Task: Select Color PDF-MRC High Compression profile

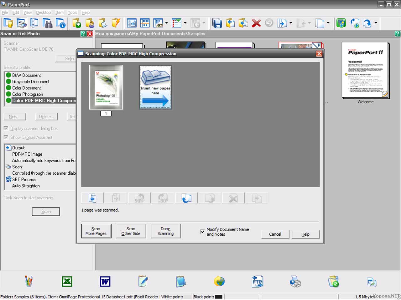Action: 41,101
